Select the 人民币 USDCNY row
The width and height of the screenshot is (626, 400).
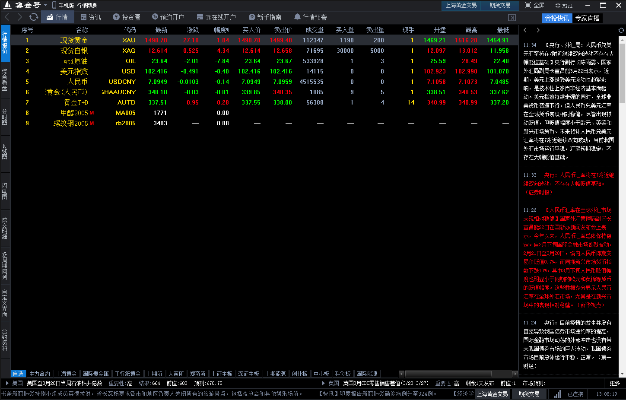[x=264, y=82]
